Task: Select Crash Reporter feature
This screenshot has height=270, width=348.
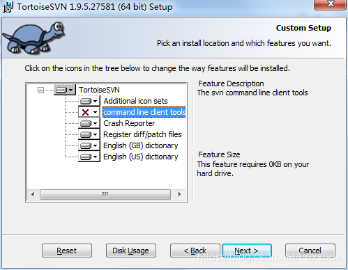Action: [x=129, y=123]
